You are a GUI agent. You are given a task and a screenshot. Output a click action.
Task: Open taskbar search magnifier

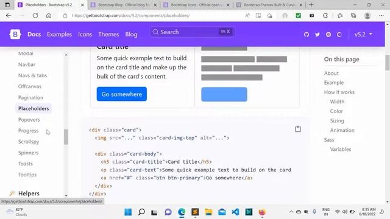pos(141,212)
